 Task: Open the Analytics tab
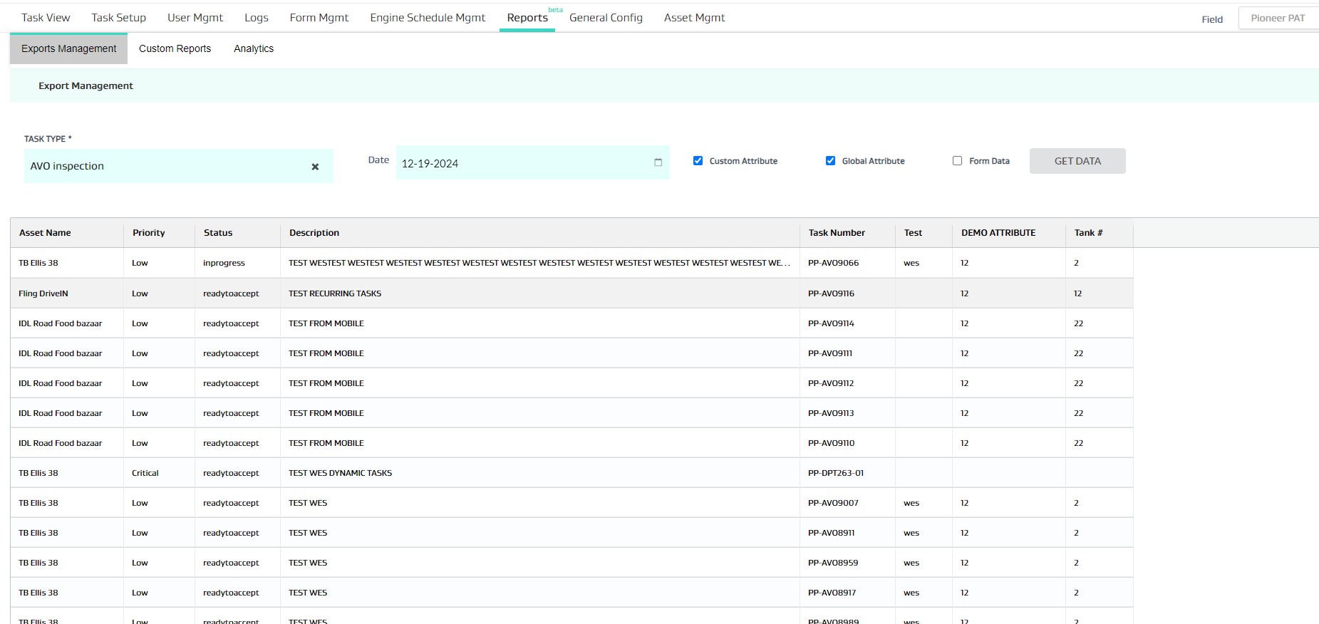pyautogui.click(x=254, y=48)
